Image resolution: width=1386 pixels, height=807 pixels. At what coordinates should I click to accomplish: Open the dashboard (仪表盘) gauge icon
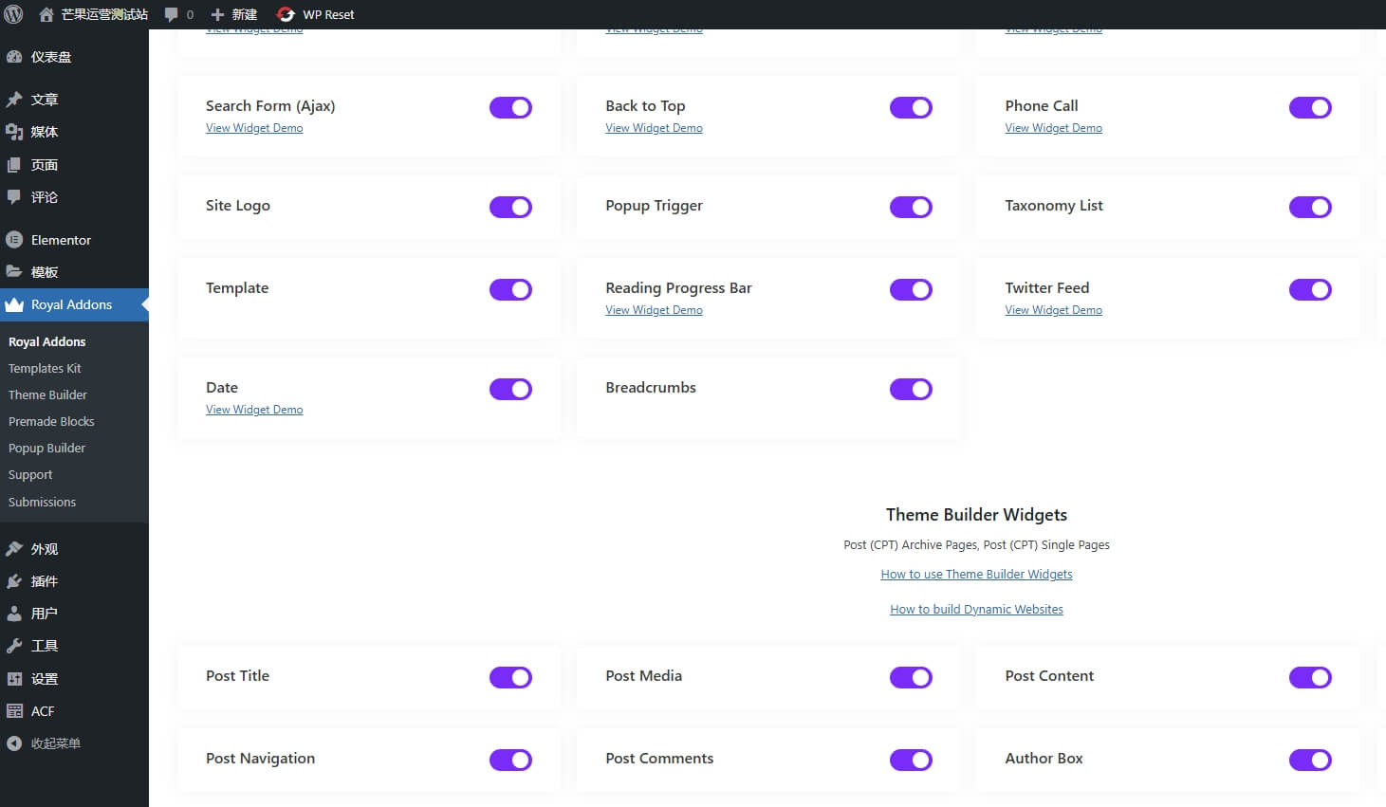coord(14,57)
